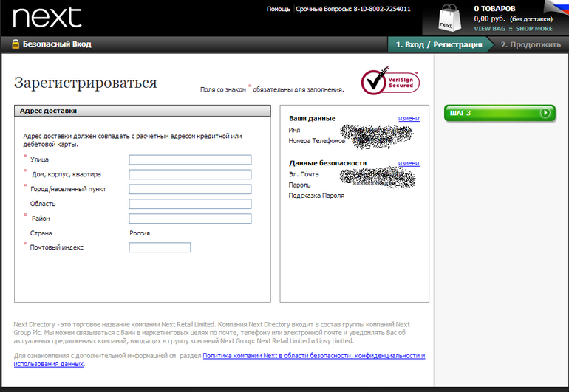Click the Данные безопасности heading
Viewport: 569px width, 392px height.
coord(327,163)
